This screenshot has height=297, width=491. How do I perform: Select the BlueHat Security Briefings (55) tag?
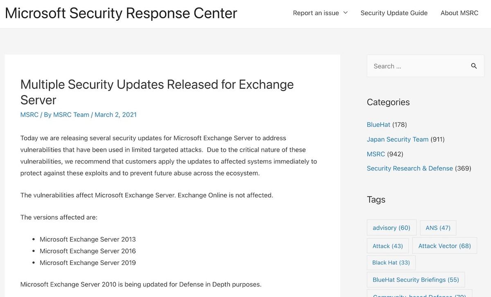point(416,280)
